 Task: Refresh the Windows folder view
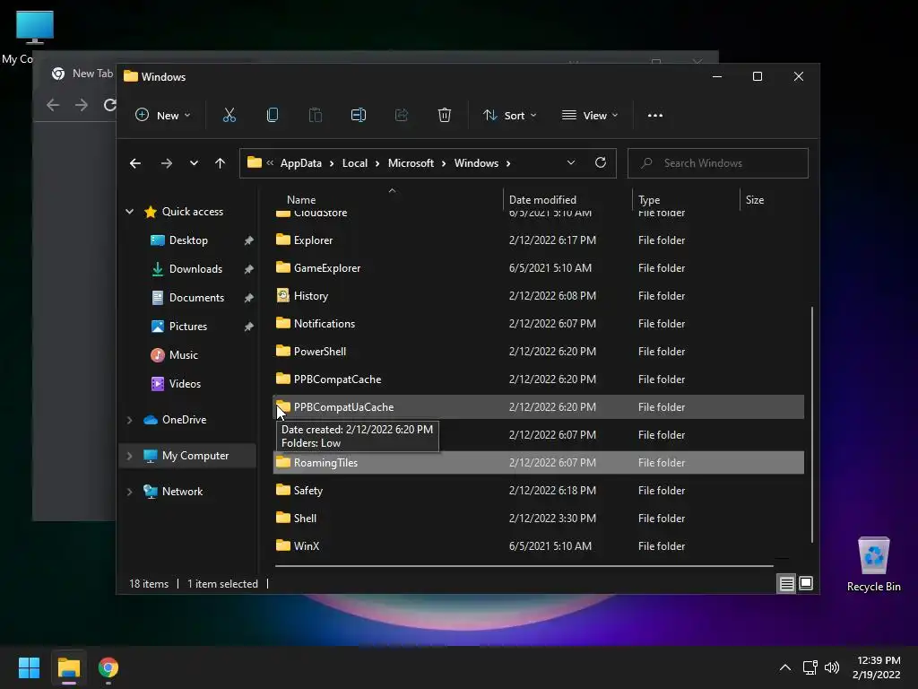pos(600,163)
